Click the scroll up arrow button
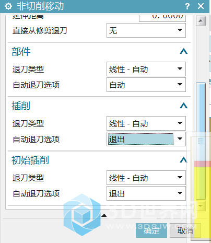This screenshot has height=243, width=211. point(201,21)
